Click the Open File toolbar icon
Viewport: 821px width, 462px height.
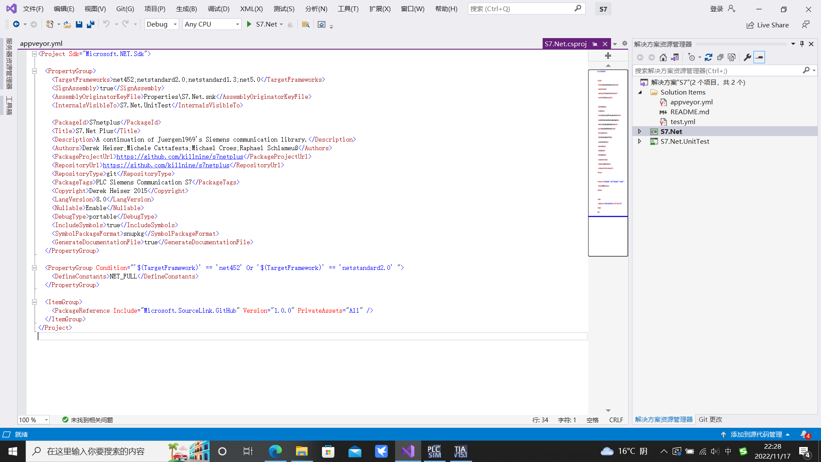67,24
